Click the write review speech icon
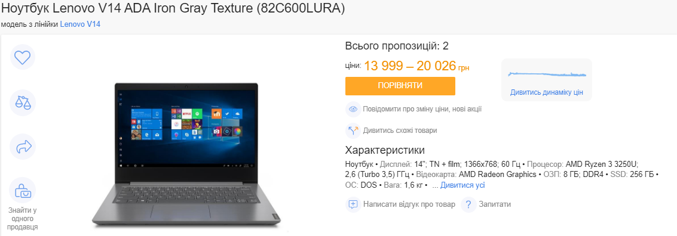 click(x=353, y=204)
